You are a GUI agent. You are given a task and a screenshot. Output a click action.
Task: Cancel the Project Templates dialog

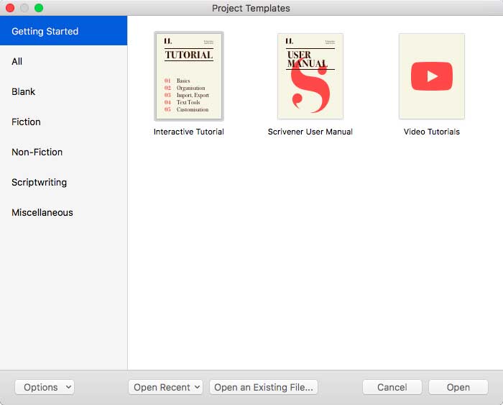[x=392, y=387]
